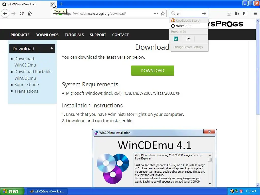Viewport: 260px width, 195px height.
Task: Click the red security shield tray icon
Action: click(x=241, y=191)
